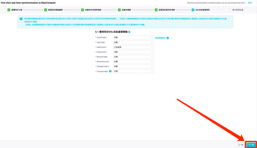Click the TruncateTable help question icon
Image resolution: width=257 pixels, height=148 pixels.
click(110, 71)
